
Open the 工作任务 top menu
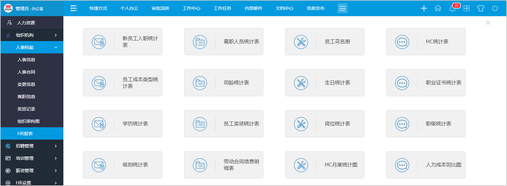pos(222,8)
